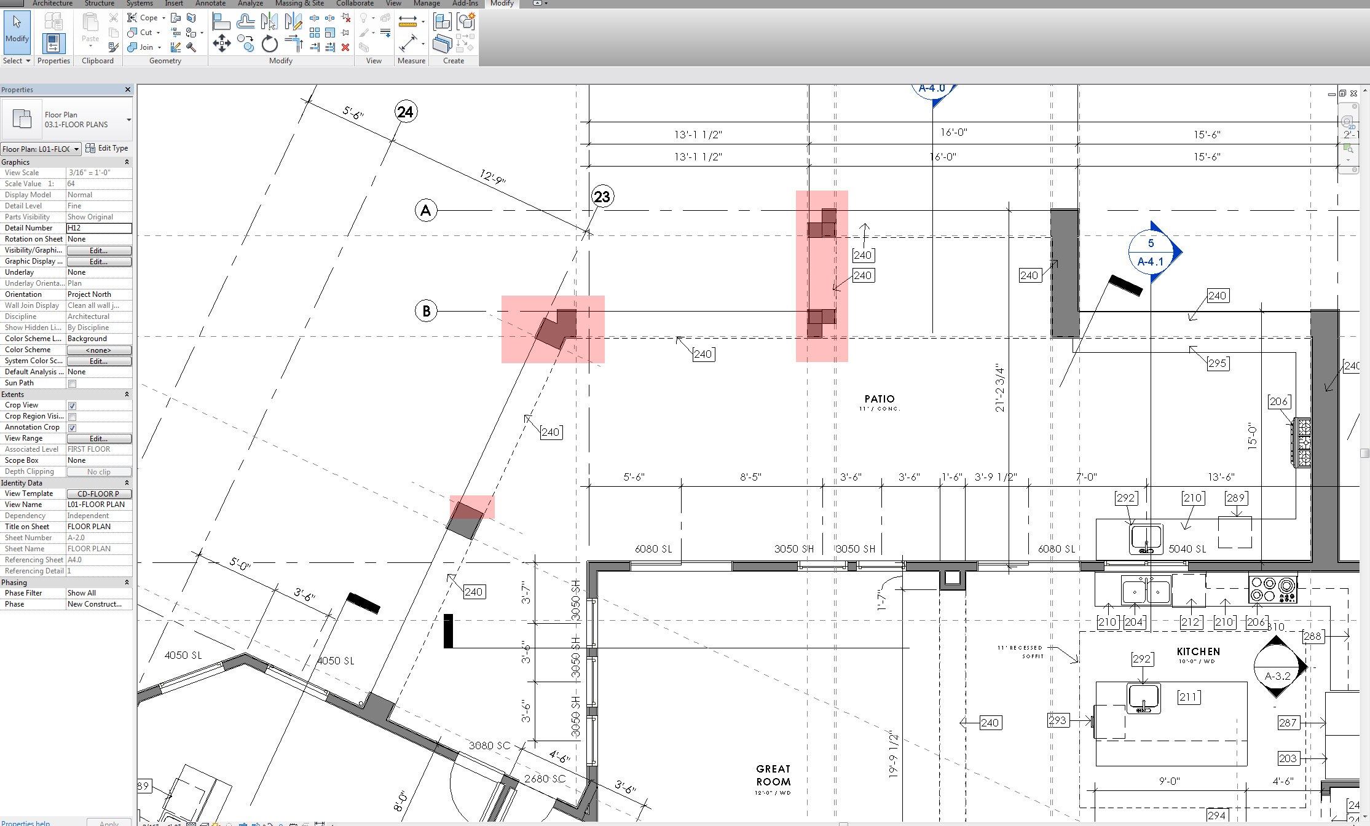Collapse the Identity Data section
The height and width of the screenshot is (826, 1370).
(127, 483)
